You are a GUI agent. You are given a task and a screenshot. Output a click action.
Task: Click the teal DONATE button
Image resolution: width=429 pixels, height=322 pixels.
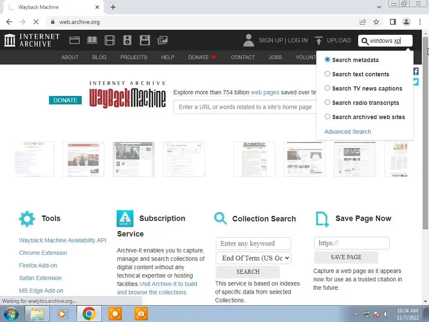[65, 100]
